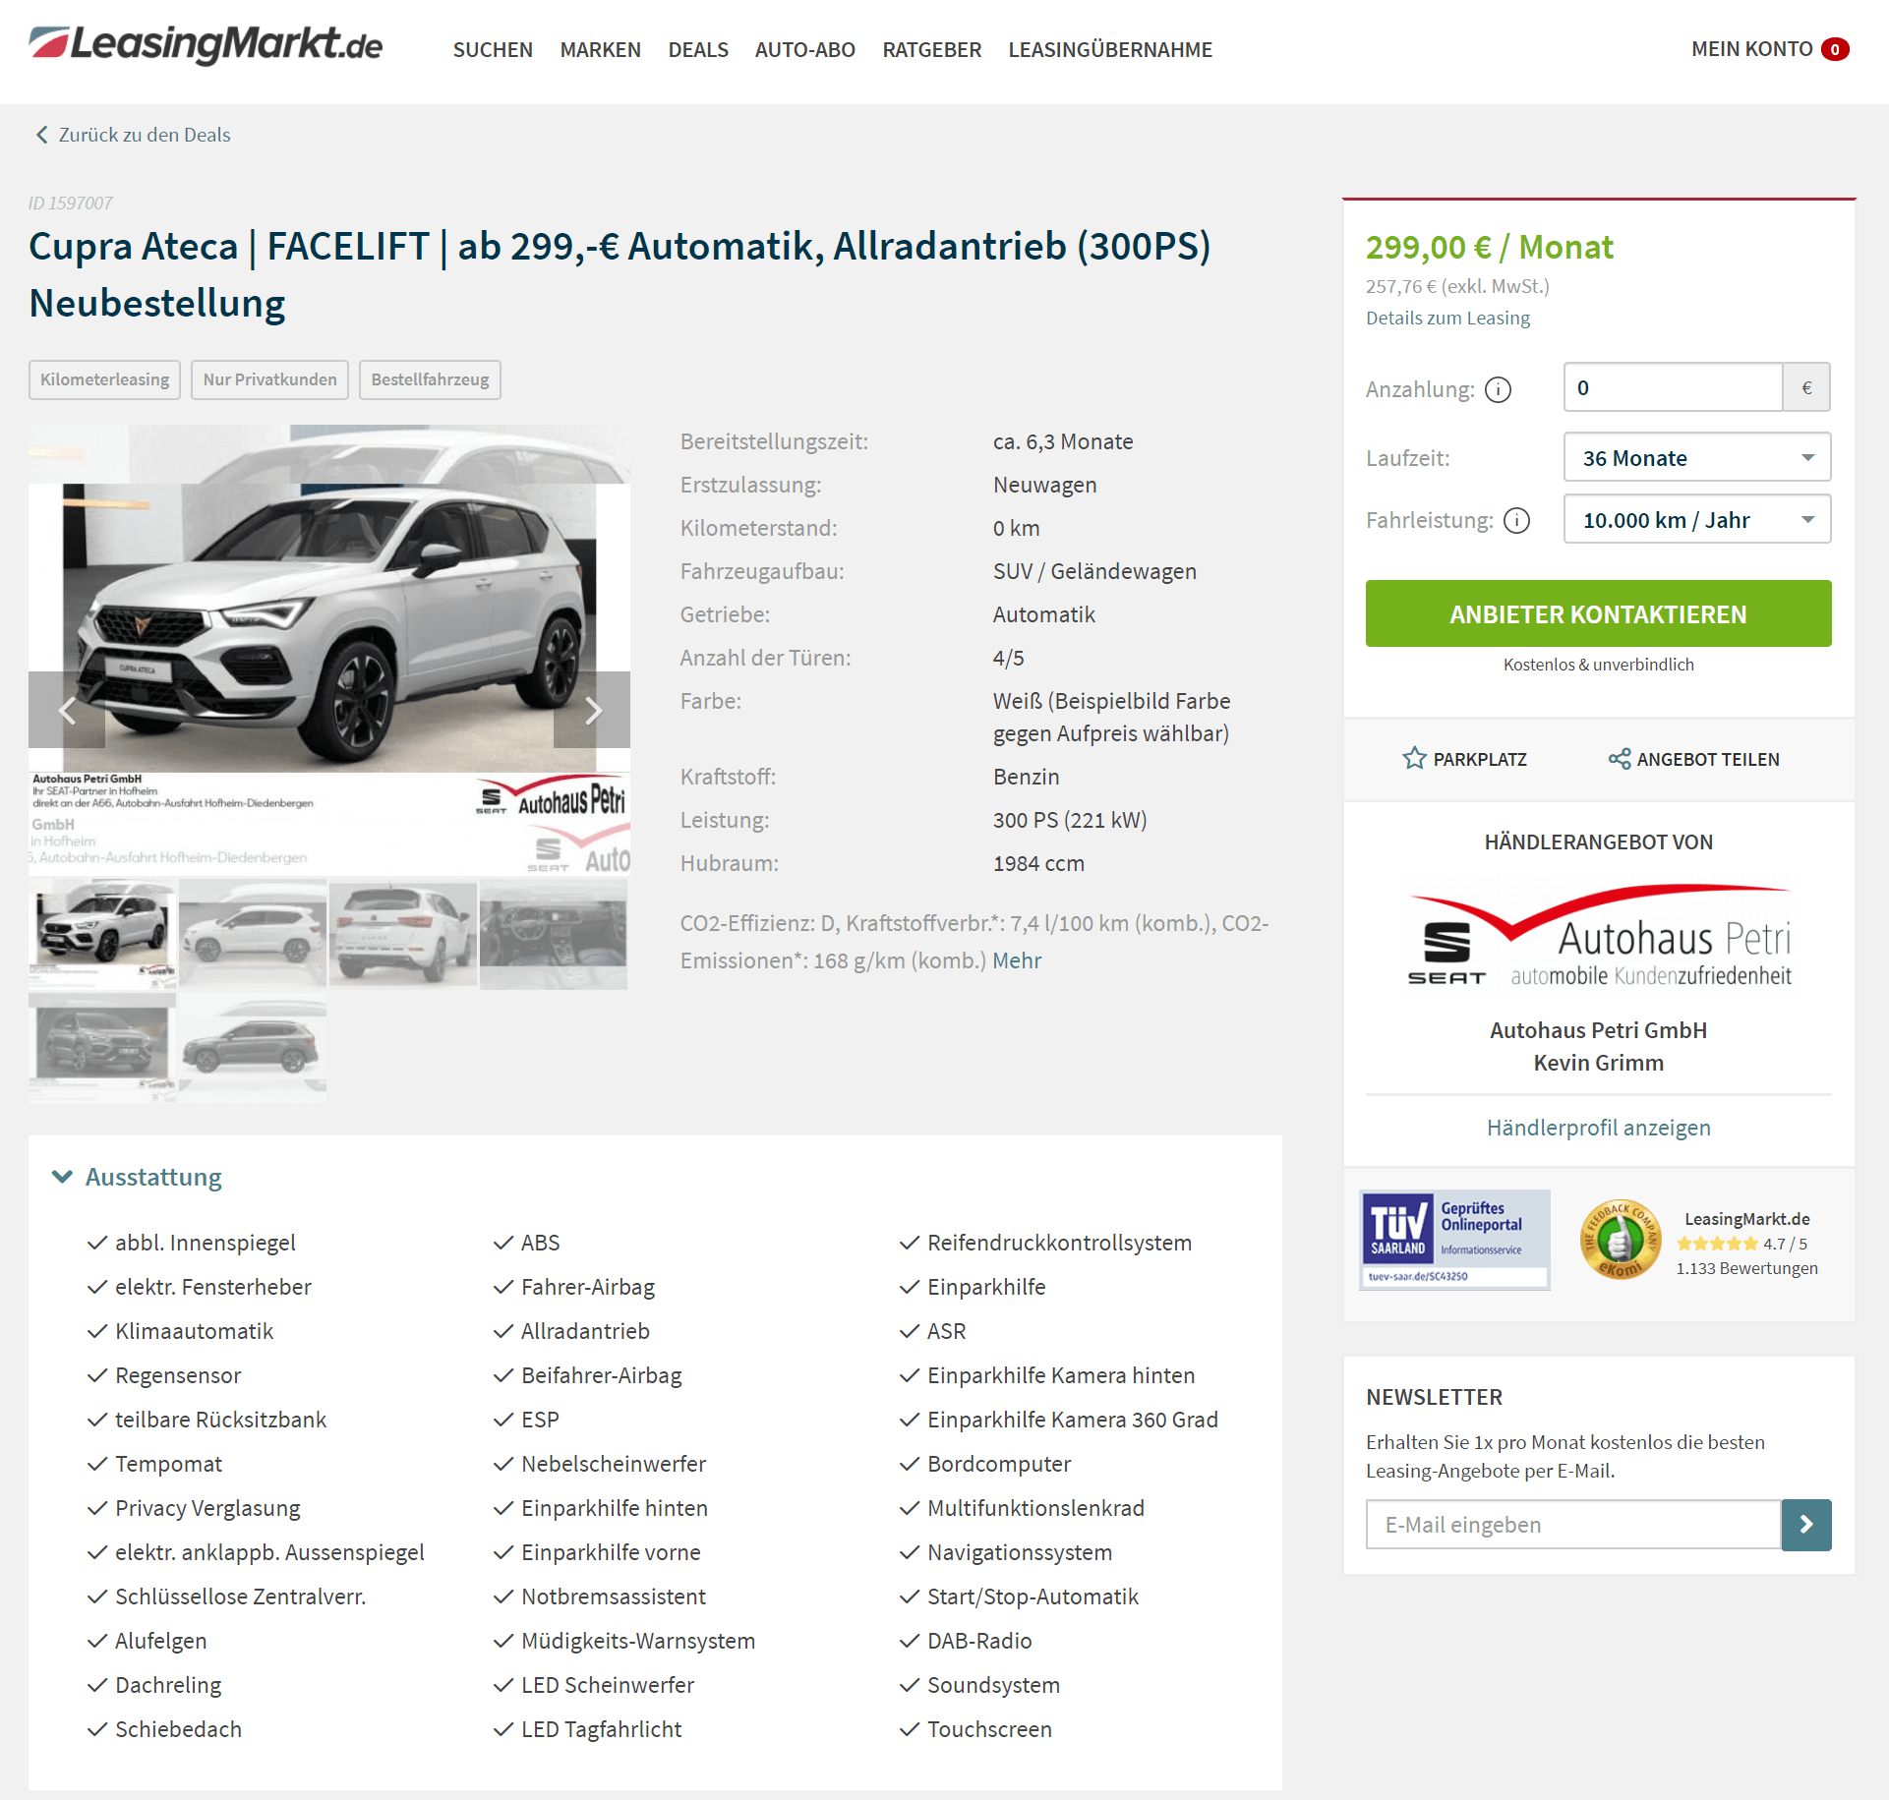Collapse the Ausstattung section
The image size is (1889, 1800).
pyautogui.click(x=137, y=1177)
